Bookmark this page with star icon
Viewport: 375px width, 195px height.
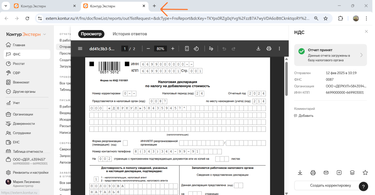click(326, 18)
